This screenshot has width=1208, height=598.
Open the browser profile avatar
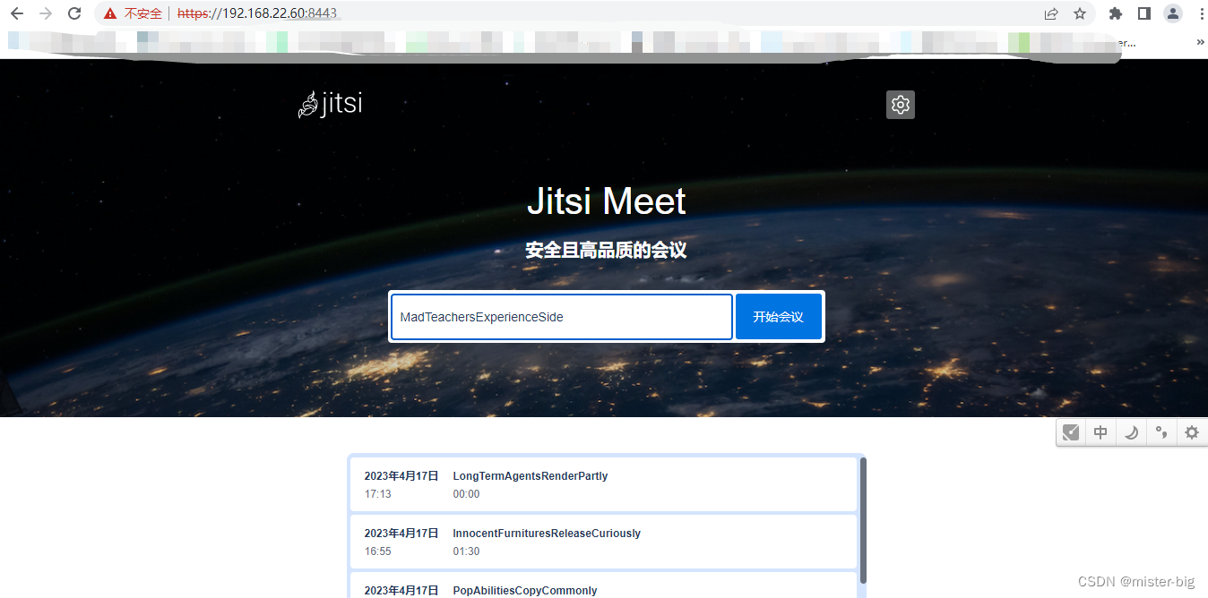click(x=1172, y=13)
